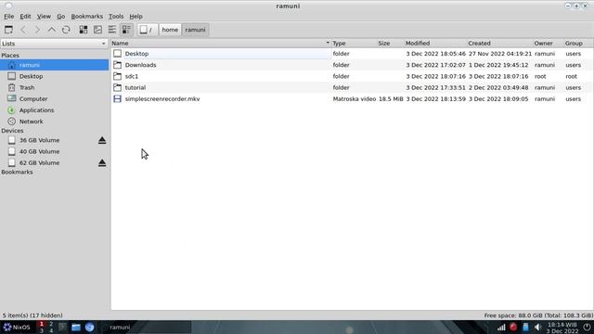Viewport: 594px width, 334px height.
Task: Launch the web browser from taskbar
Action: 89,328
